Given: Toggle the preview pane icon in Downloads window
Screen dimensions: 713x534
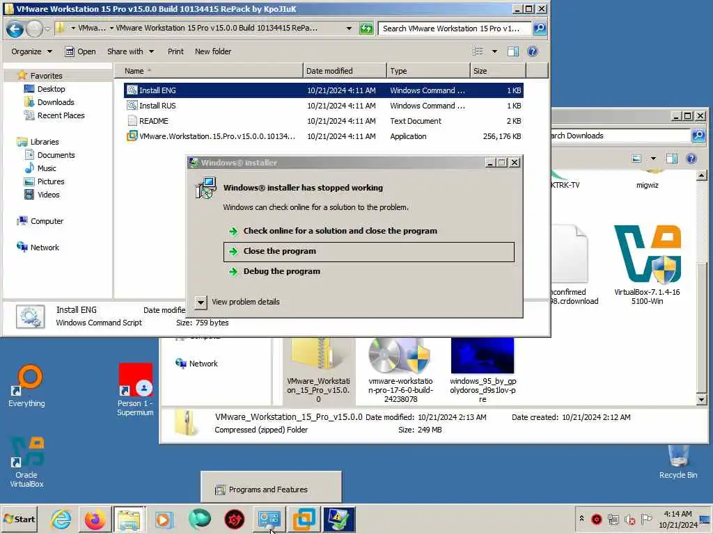Looking at the screenshot, I should click(672, 159).
